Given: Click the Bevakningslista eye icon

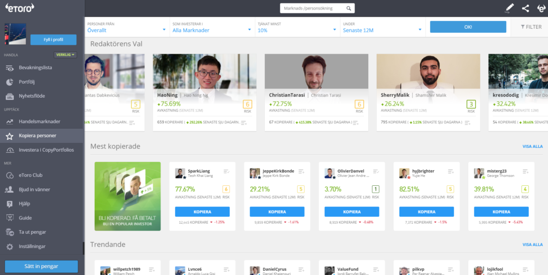Looking at the screenshot, I should pyautogui.click(x=10, y=68).
